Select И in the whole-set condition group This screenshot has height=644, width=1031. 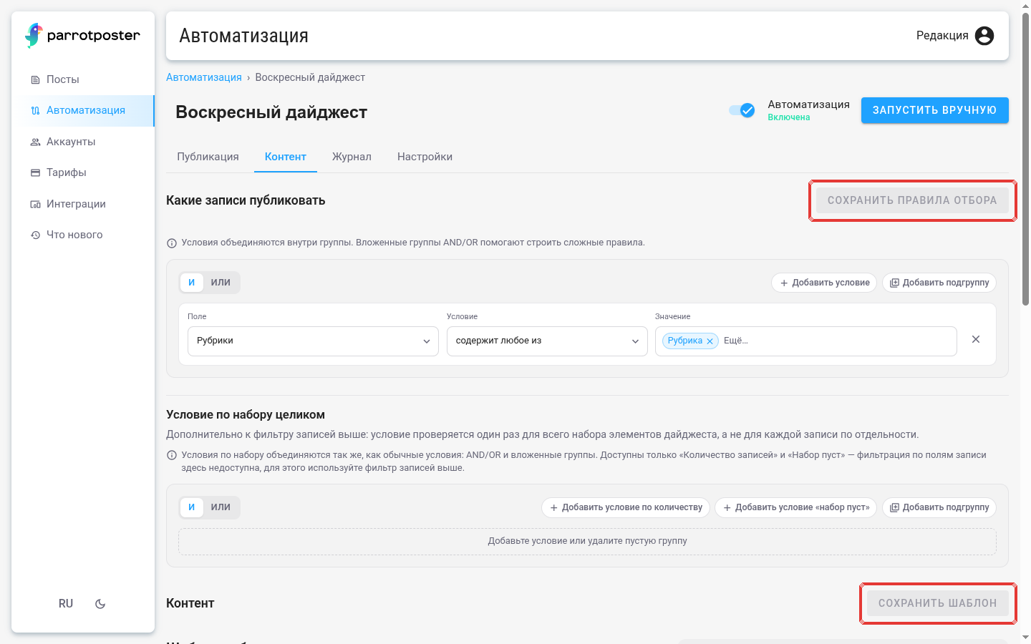tap(191, 507)
